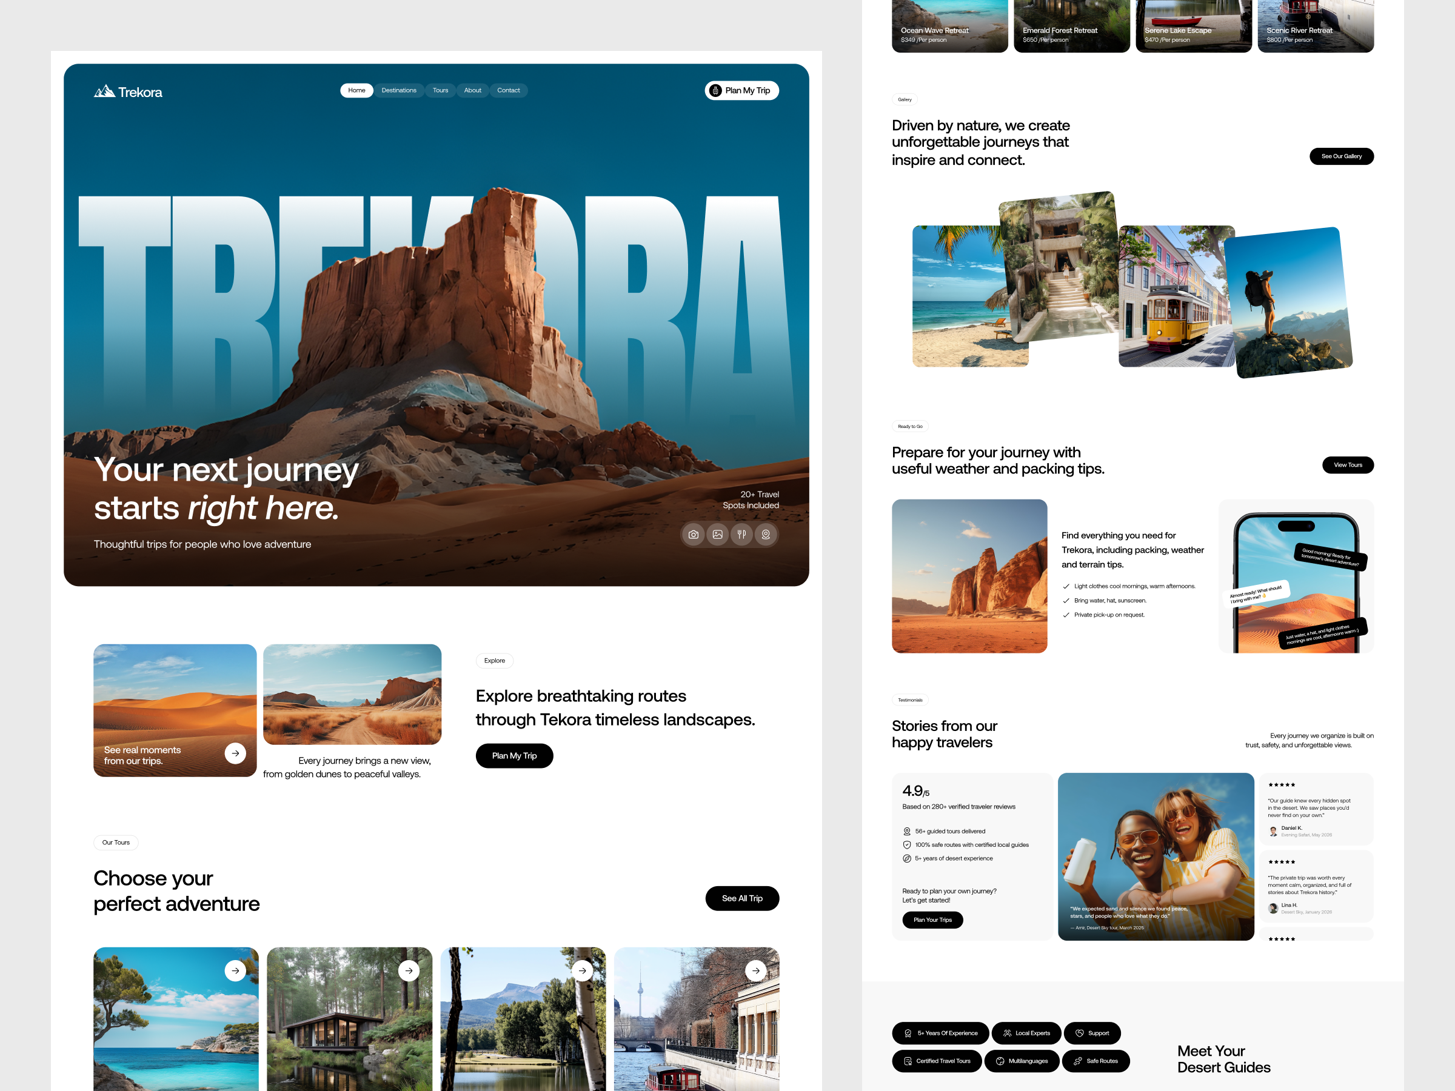The height and width of the screenshot is (1091, 1455).
Task: Click the Multilanguages badge
Action: (x=1022, y=1061)
